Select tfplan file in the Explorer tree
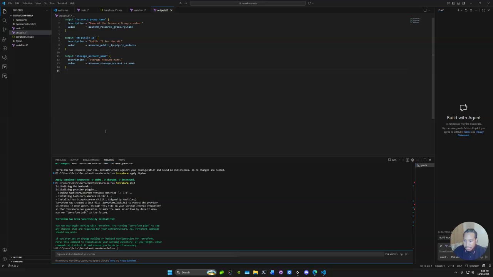The width and height of the screenshot is (493, 277). (x=19, y=41)
